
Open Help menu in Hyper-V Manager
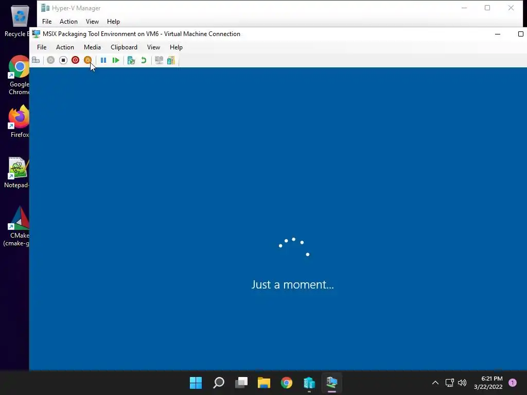(113, 22)
